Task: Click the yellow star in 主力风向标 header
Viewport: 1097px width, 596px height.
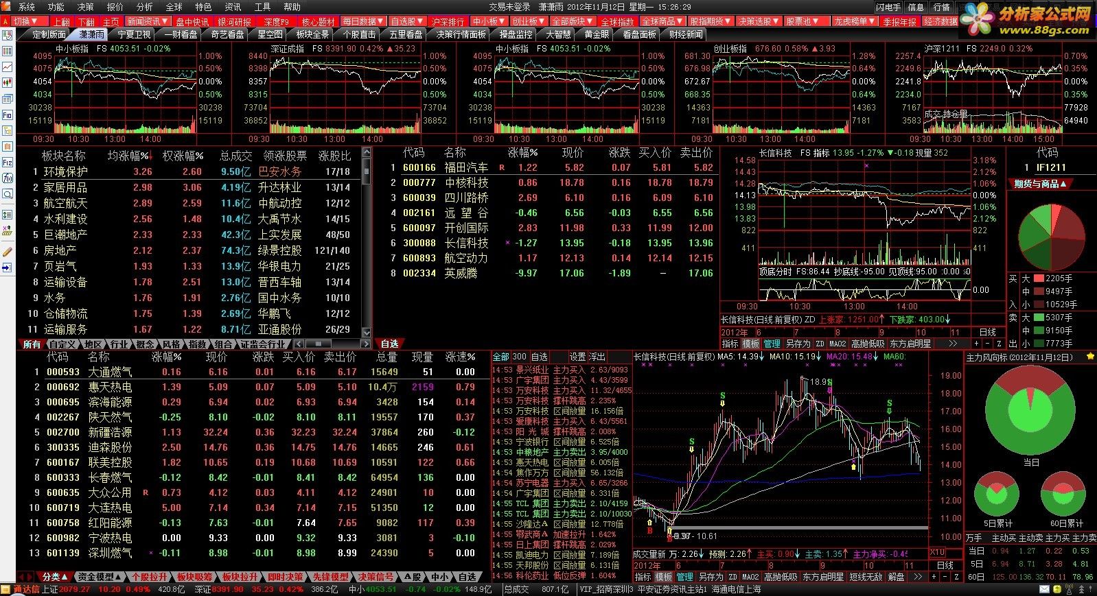Action: point(1090,357)
